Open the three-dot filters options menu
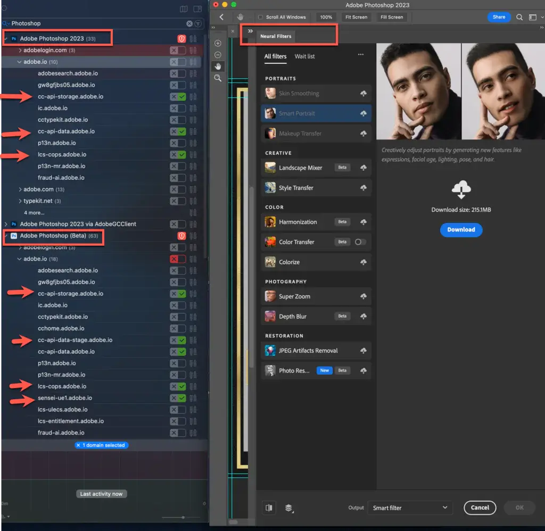 click(x=361, y=55)
